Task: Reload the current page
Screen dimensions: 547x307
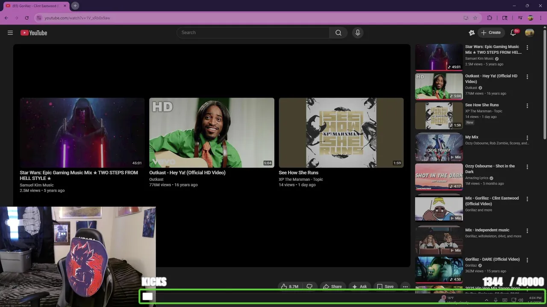Action: pos(26,18)
